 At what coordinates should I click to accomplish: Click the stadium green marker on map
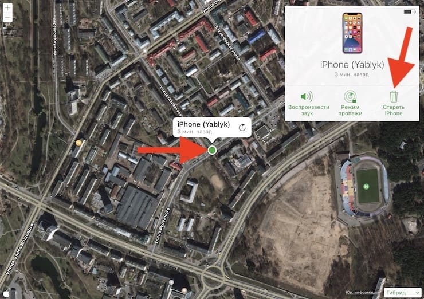click(x=366, y=186)
